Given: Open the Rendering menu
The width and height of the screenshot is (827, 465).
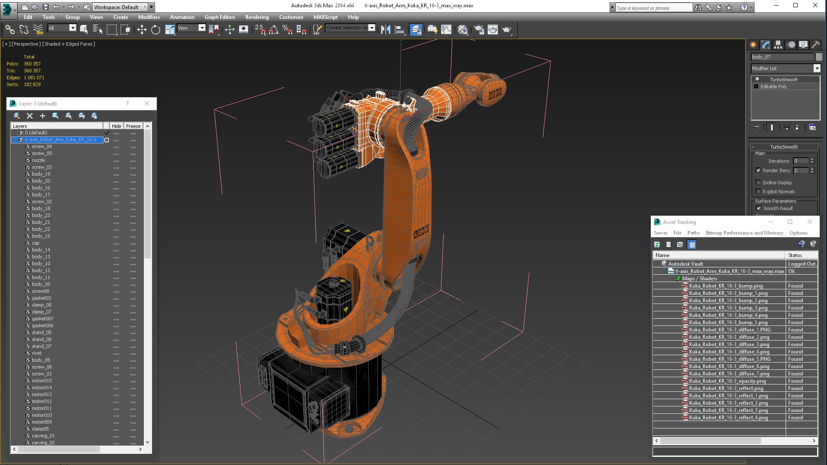Looking at the screenshot, I should point(257,17).
